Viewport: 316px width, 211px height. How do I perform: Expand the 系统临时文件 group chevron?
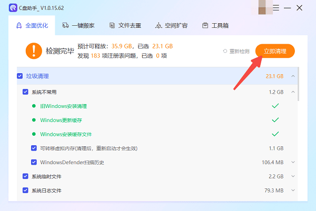tap(293, 176)
